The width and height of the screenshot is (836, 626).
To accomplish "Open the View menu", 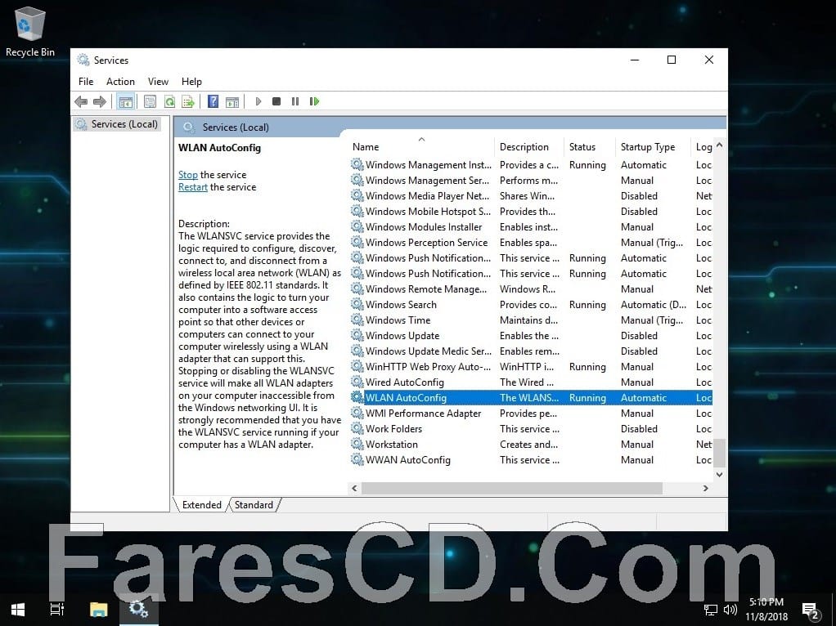I will click(158, 82).
